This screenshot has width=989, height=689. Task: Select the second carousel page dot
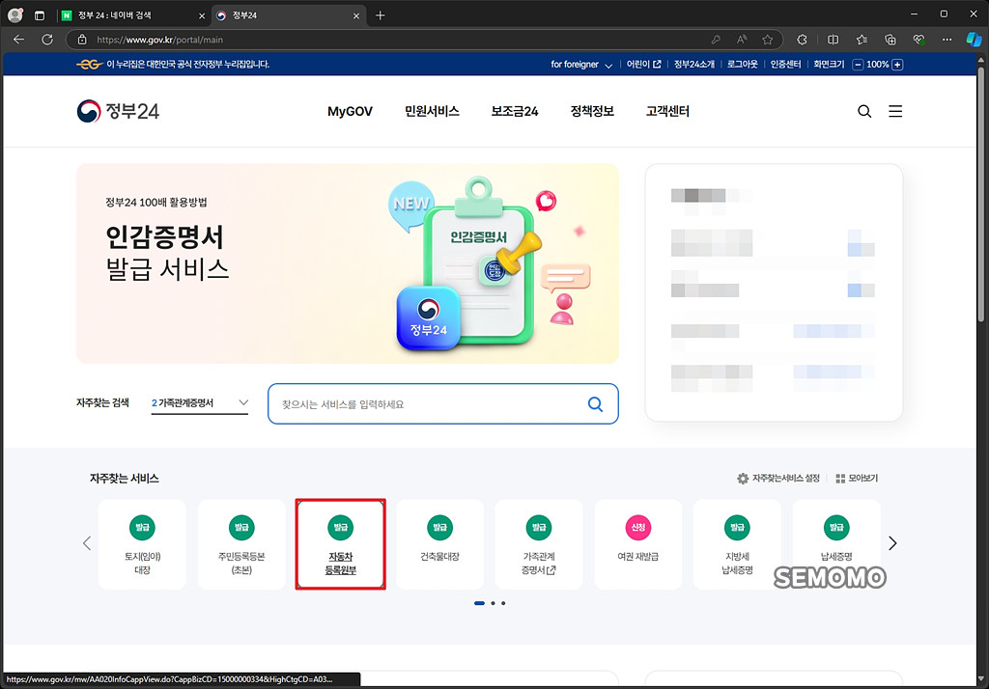pos(493,603)
